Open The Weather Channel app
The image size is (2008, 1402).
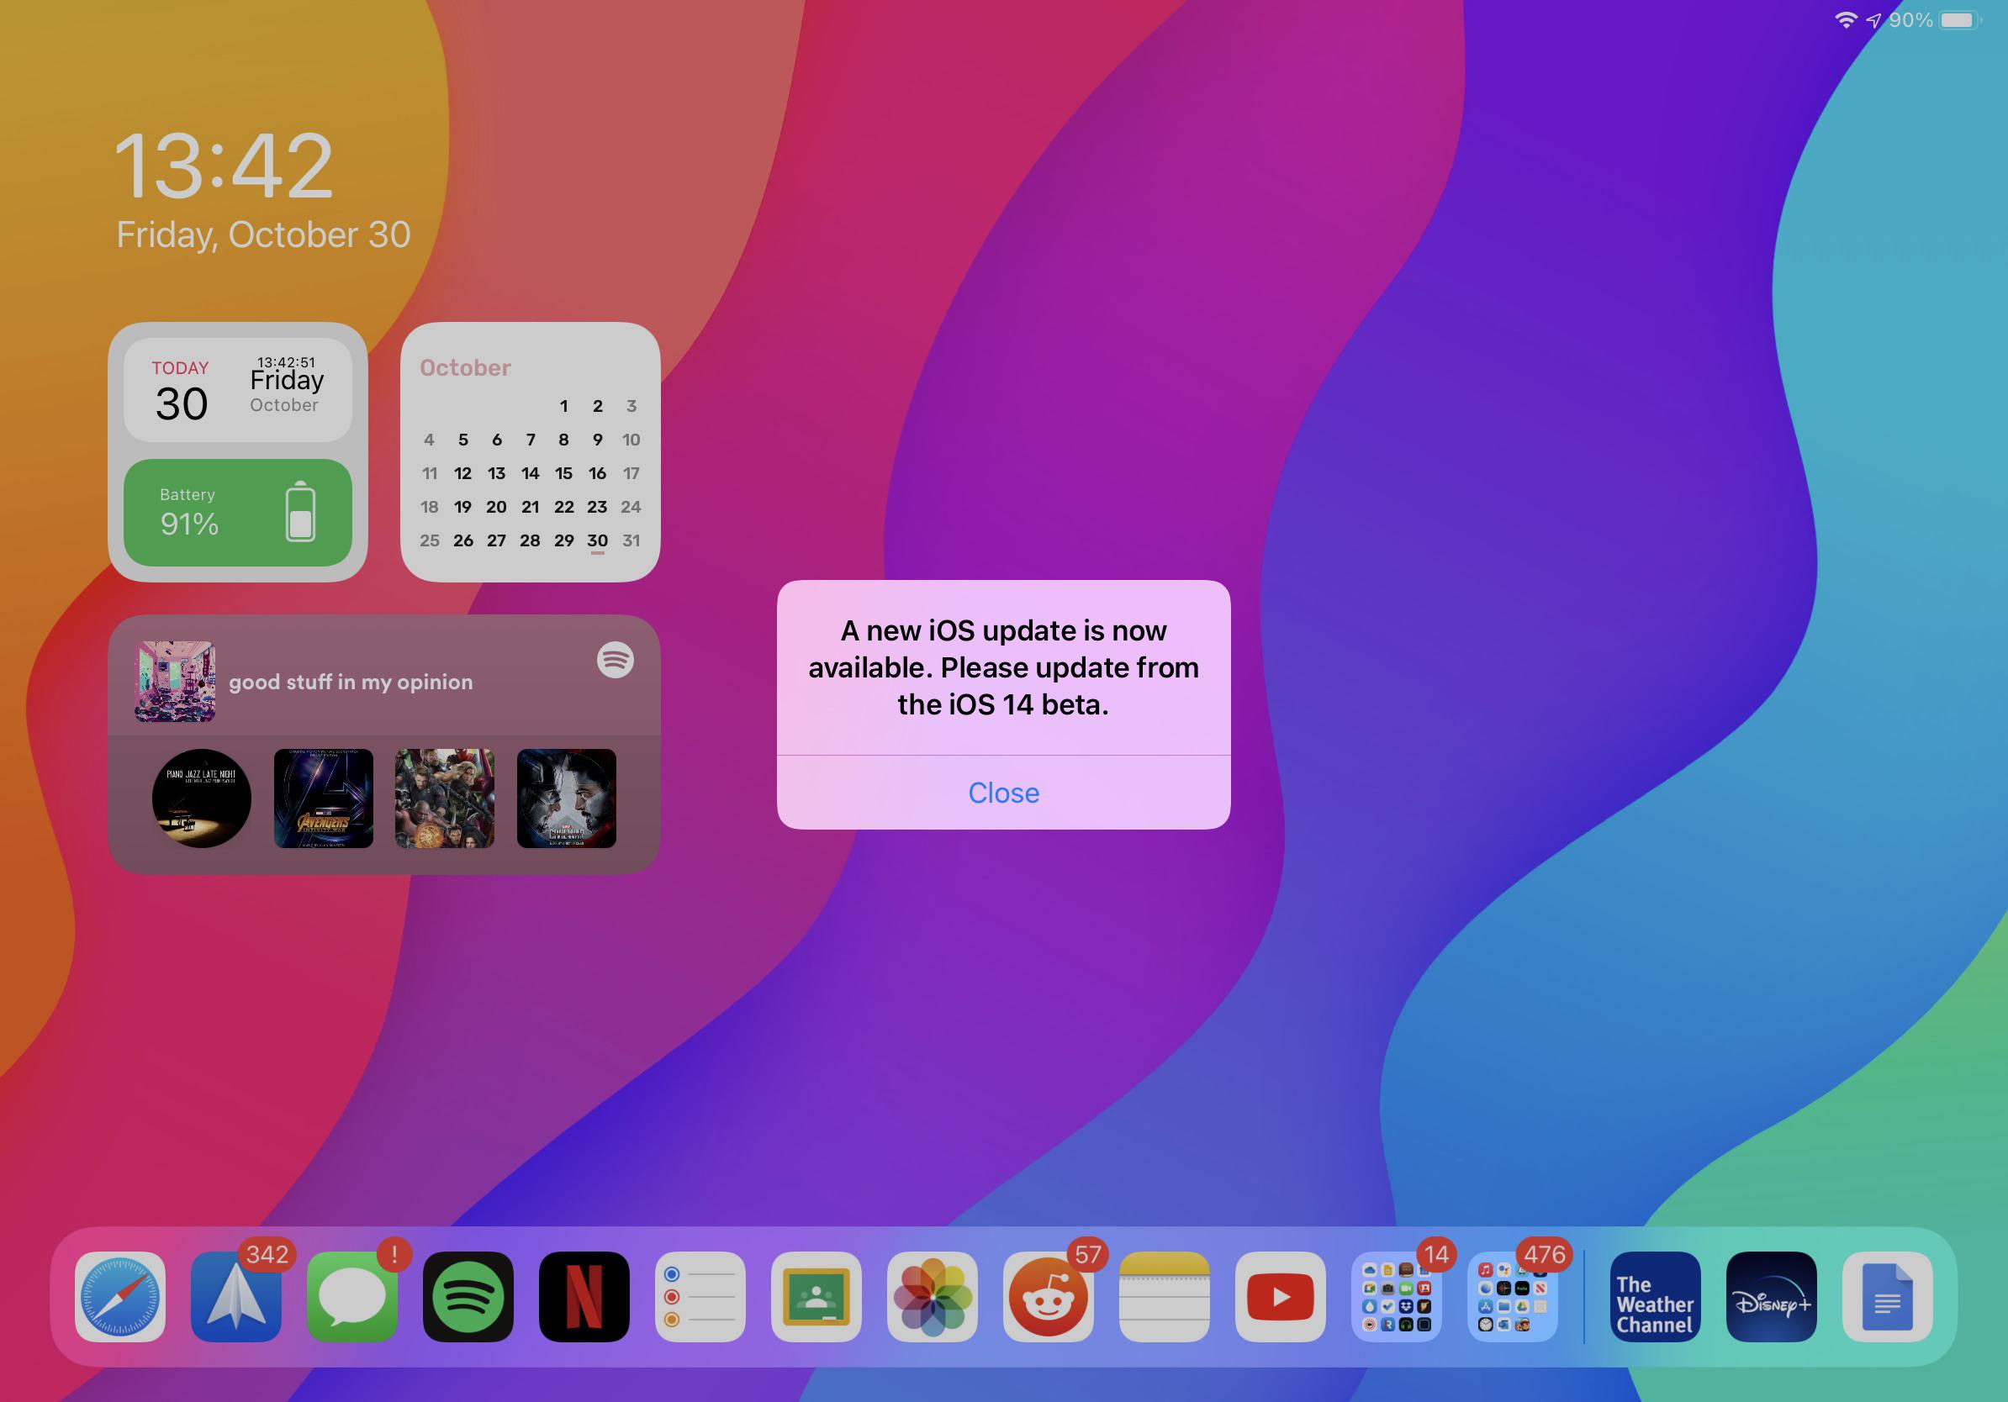(1655, 1296)
